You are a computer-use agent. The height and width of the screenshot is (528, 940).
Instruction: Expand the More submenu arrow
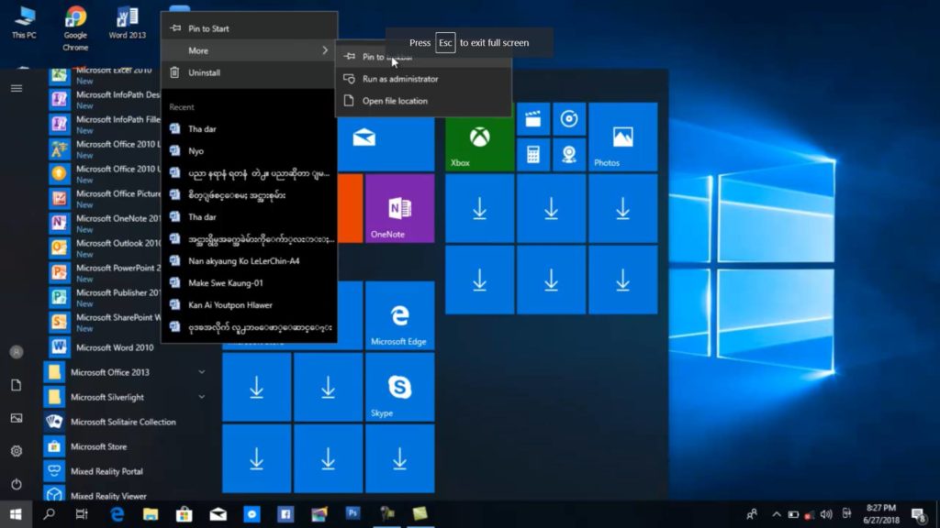point(325,50)
